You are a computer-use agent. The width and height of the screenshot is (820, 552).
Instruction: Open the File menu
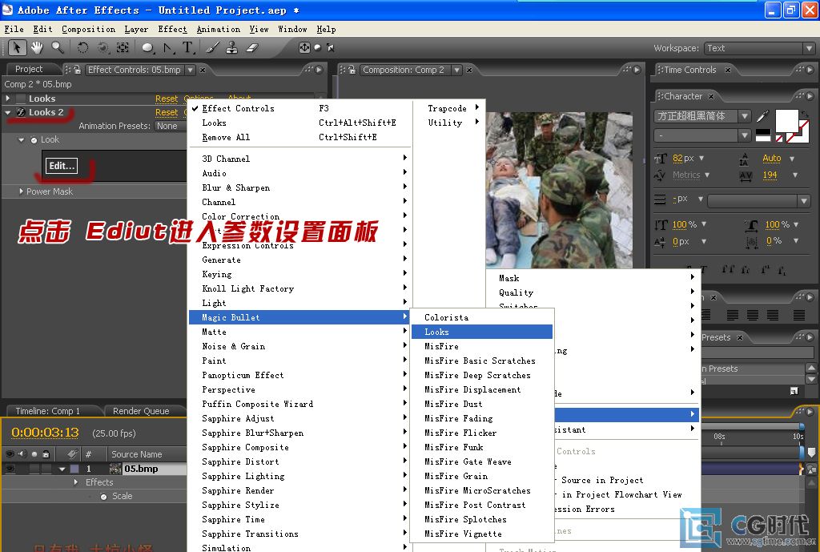[14, 30]
